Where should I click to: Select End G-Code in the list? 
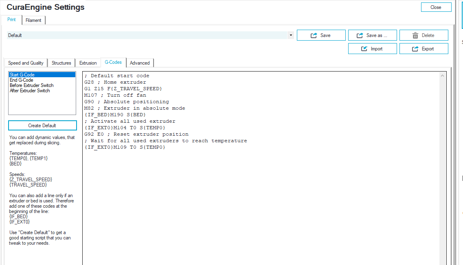pyautogui.click(x=22, y=80)
